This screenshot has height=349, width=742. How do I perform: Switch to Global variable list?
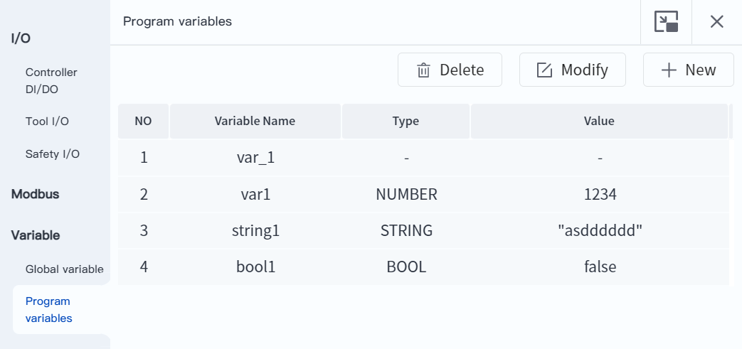click(x=64, y=269)
